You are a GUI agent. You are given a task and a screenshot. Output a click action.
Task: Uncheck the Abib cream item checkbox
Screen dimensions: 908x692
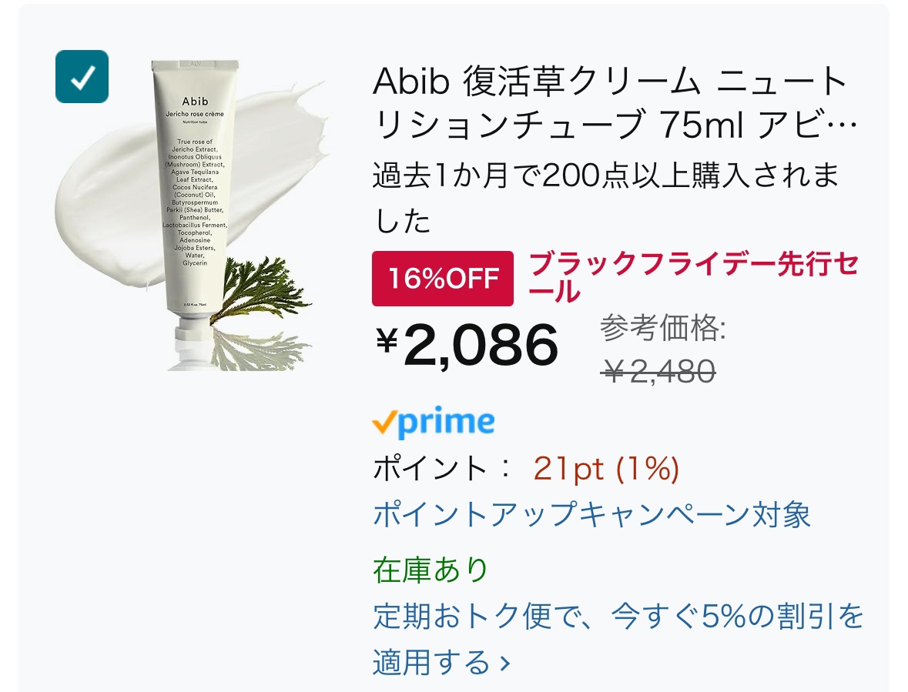82,76
